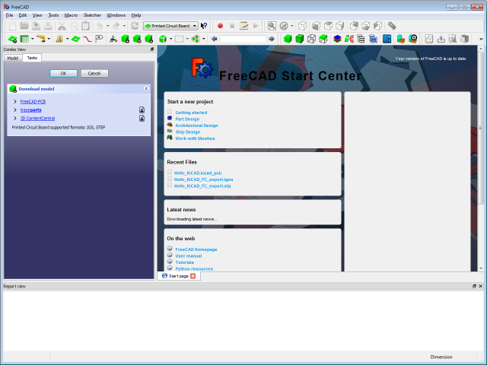Screen dimensions: 487x365
Task: Open the Getting started link
Action: 191,113
